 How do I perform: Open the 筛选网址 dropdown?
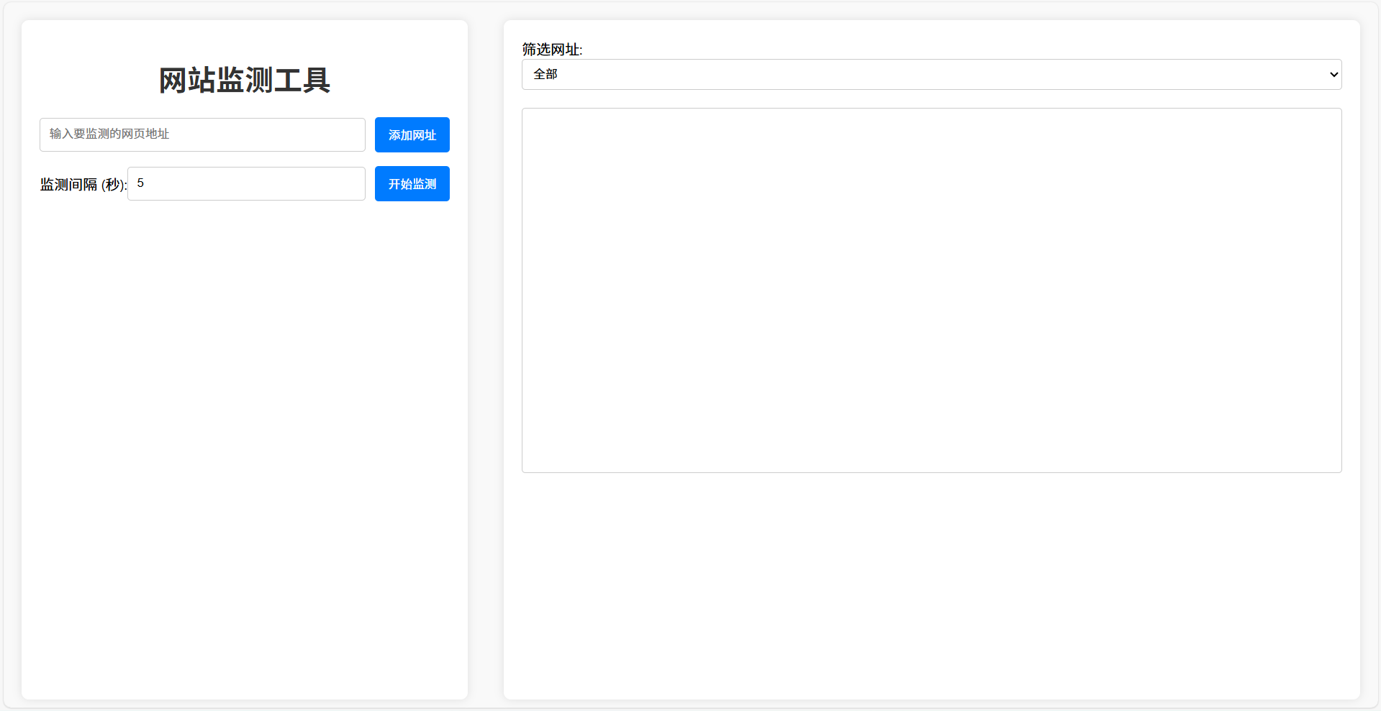pyautogui.click(x=931, y=75)
